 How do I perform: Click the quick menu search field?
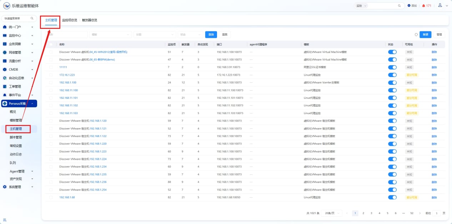pyautogui.click(x=19, y=18)
